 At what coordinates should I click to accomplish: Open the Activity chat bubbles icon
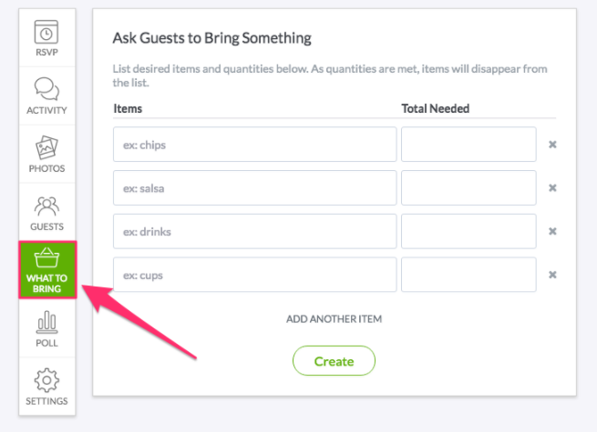pyautogui.click(x=46, y=89)
